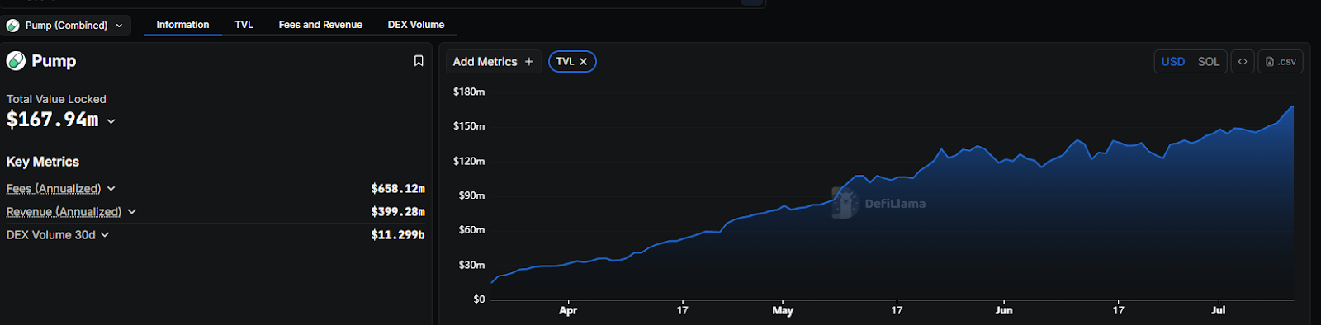Switch chart denomination to SOL
The image size is (1321, 325).
[1209, 62]
